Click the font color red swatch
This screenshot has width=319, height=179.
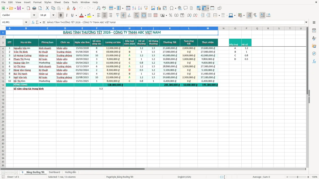(82, 15)
